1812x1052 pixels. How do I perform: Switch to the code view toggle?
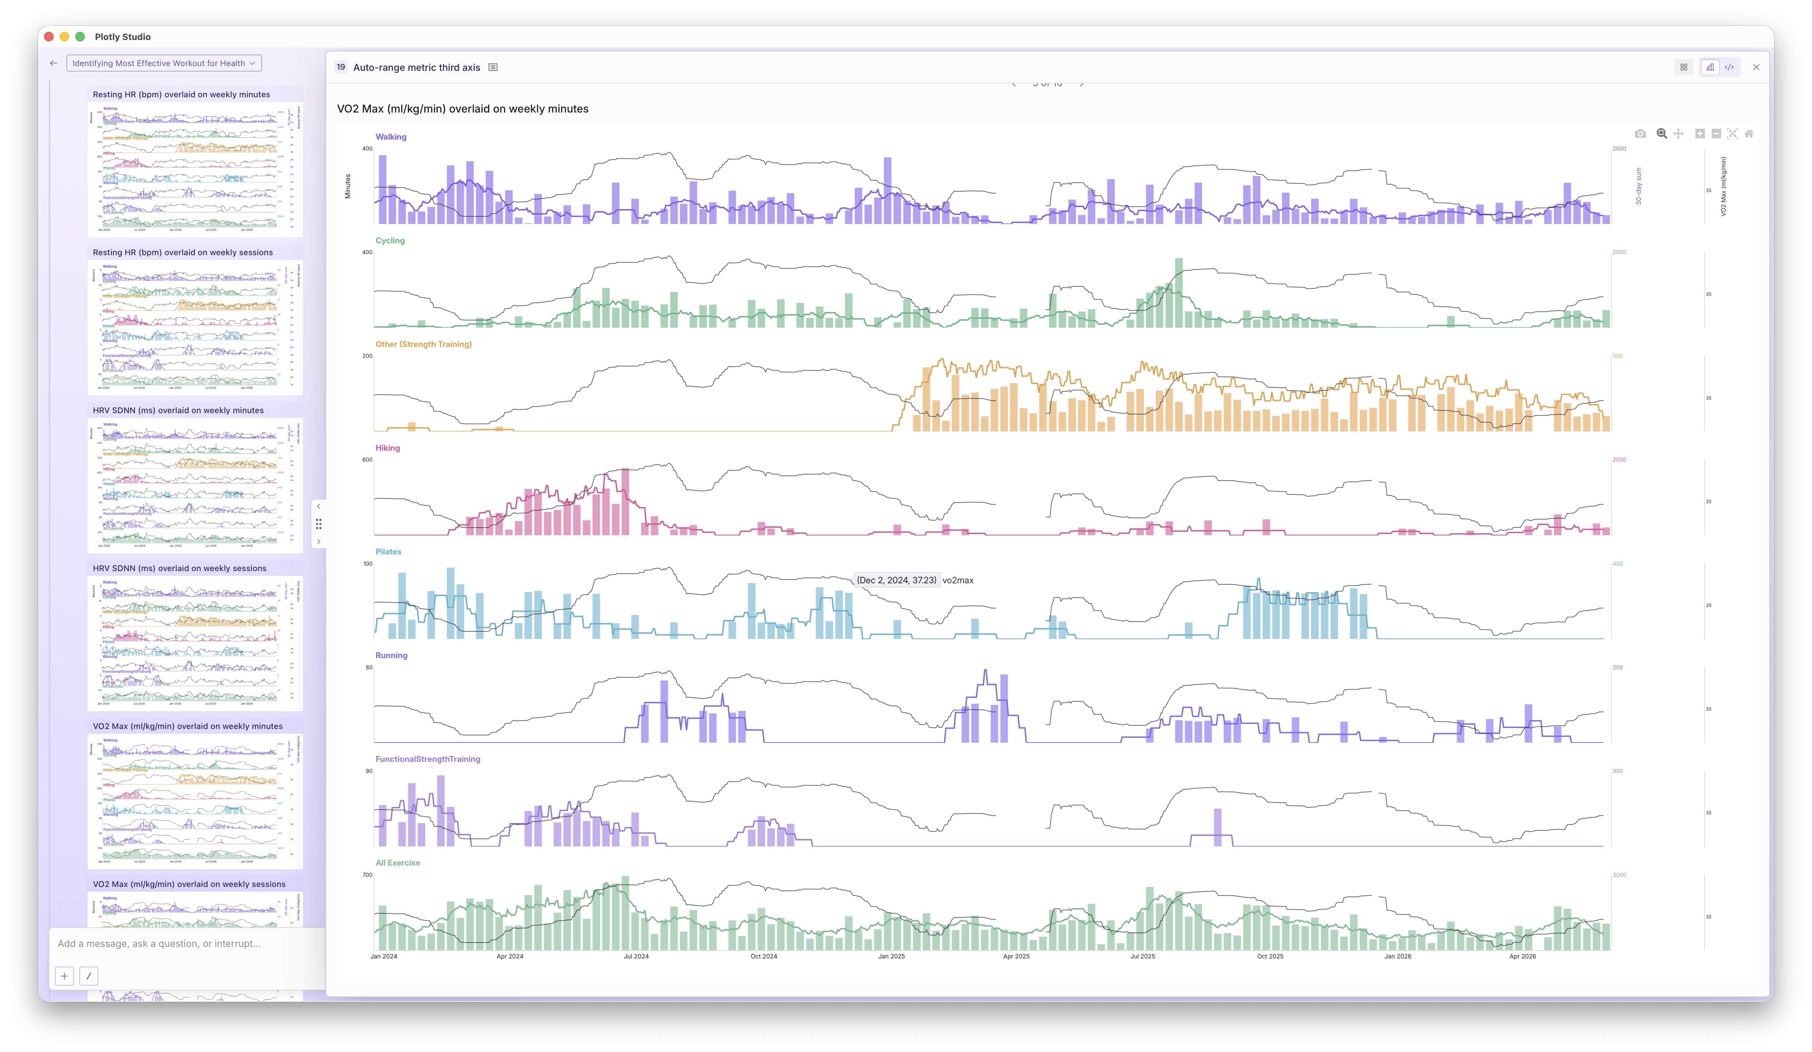1729,67
